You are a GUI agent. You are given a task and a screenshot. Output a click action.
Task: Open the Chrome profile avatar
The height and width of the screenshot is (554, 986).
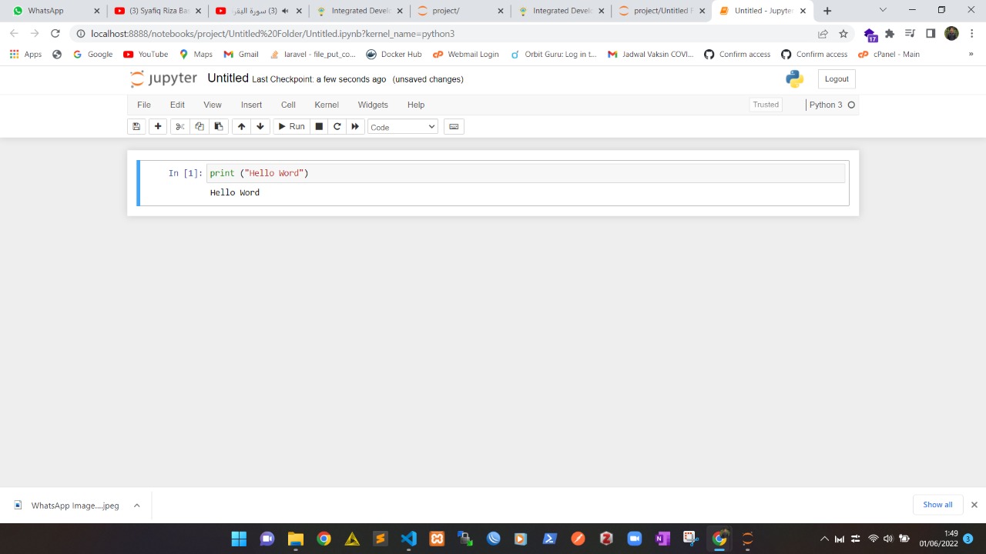(x=951, y=34)
